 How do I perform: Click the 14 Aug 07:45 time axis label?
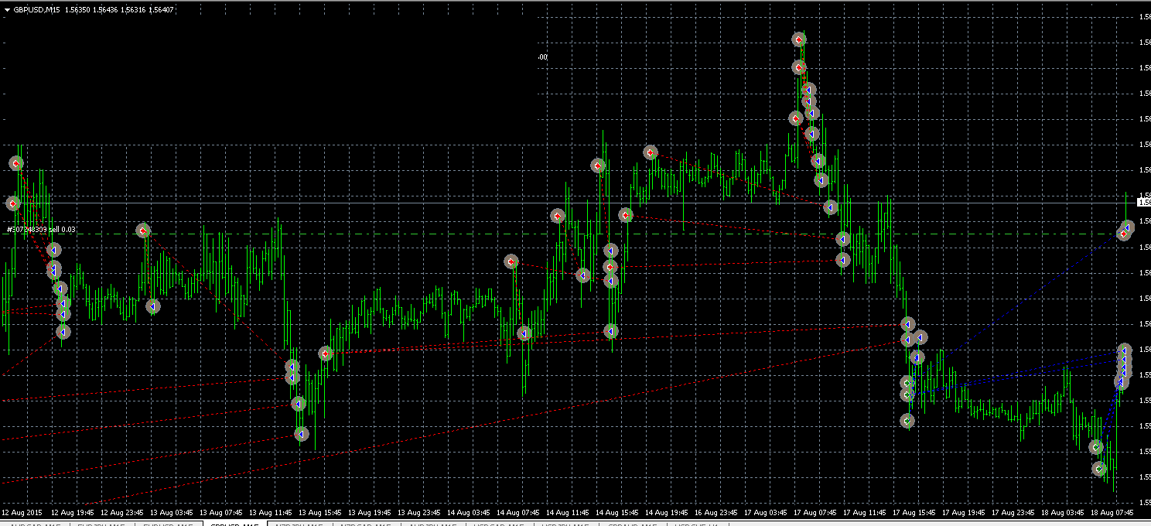pos(519,512)
